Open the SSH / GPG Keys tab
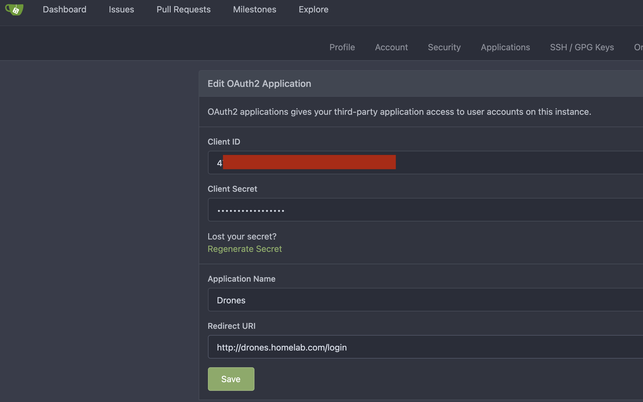This screenshot has height=402, width=643. pyautogui.click(x=582, y=47)
